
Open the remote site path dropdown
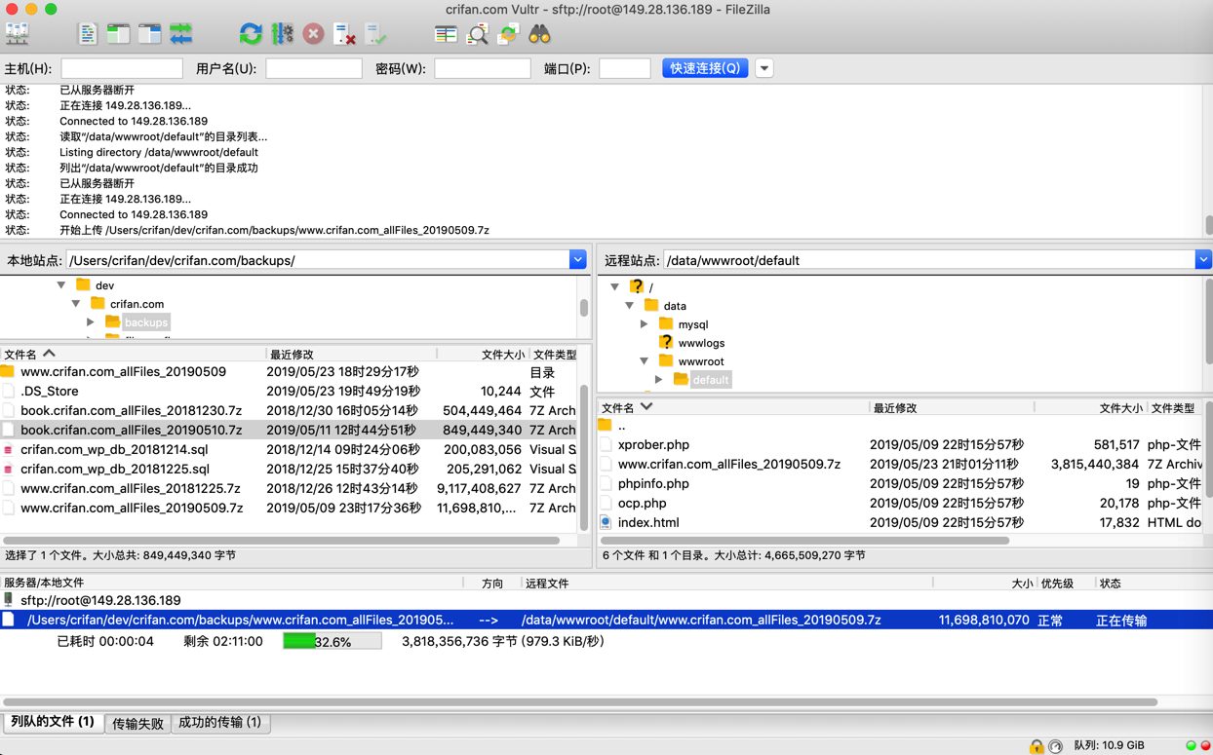pos(1203,260)
